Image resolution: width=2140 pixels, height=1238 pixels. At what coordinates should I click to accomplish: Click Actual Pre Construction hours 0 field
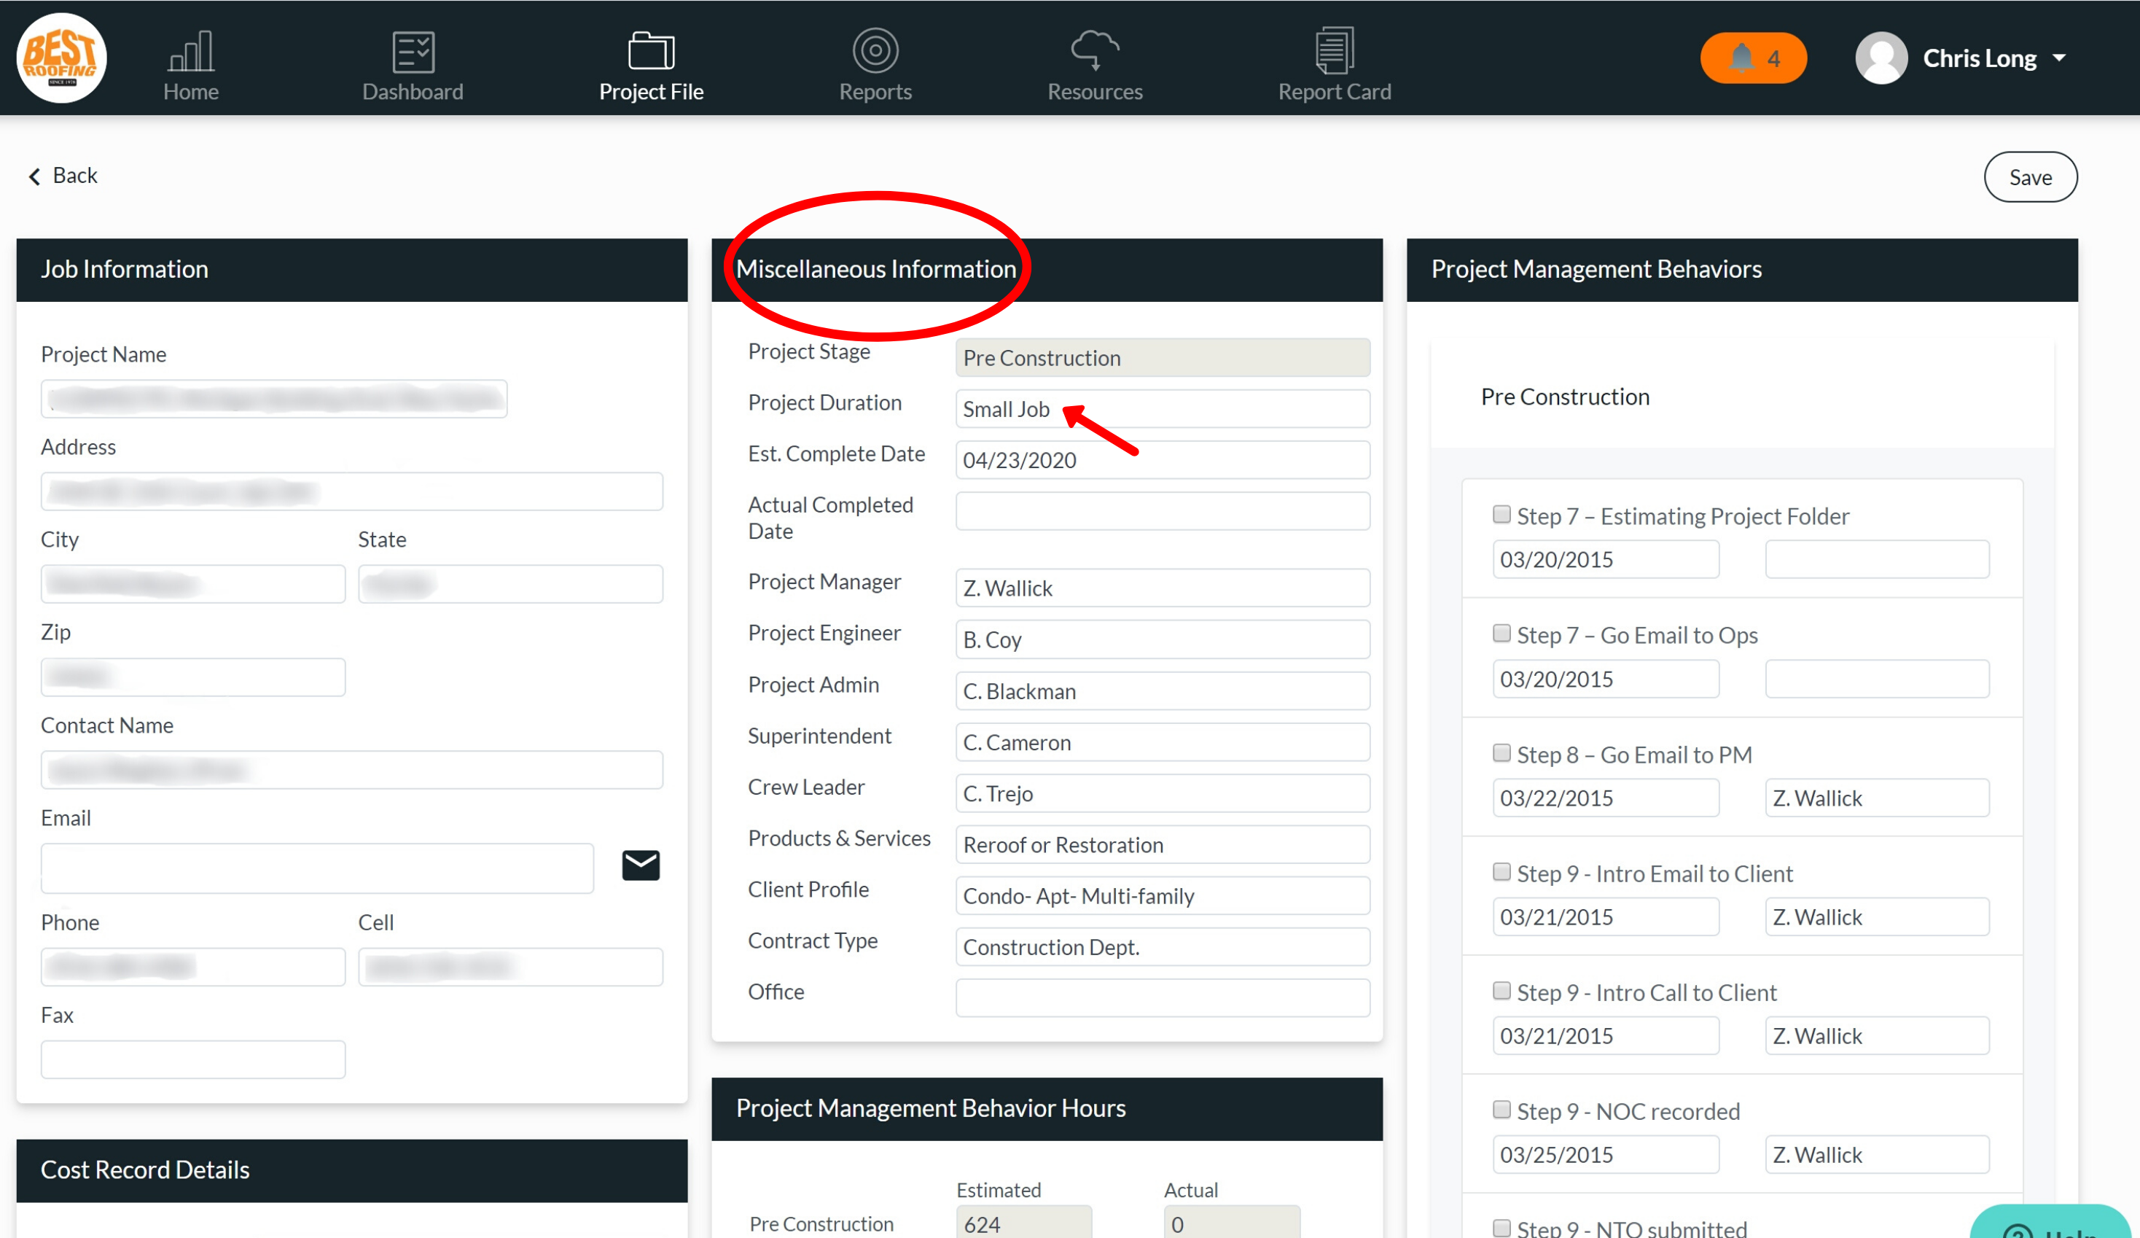click(x=1233, y=1223)
